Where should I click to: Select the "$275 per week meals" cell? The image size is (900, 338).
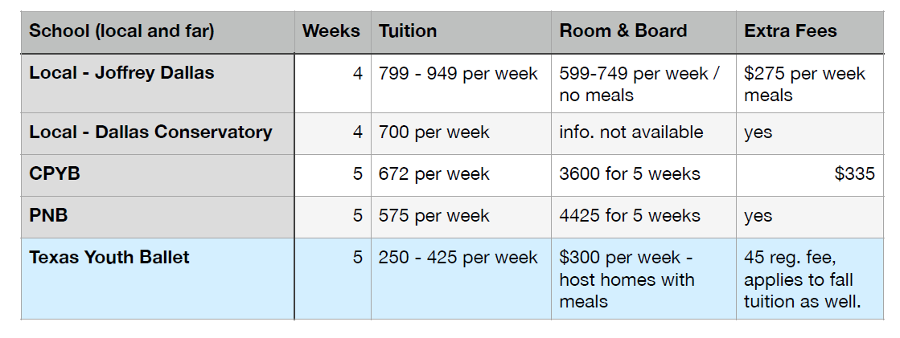coord(804,83)
